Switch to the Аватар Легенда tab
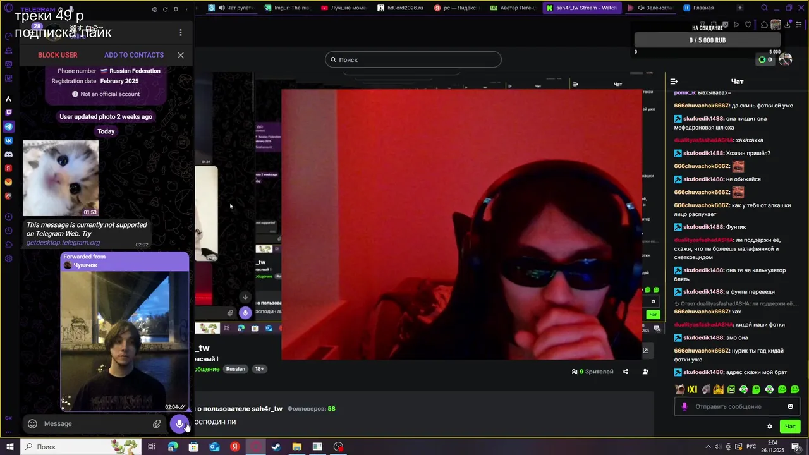The width and height of the screenshot is (809, 455). coord(513,8)
